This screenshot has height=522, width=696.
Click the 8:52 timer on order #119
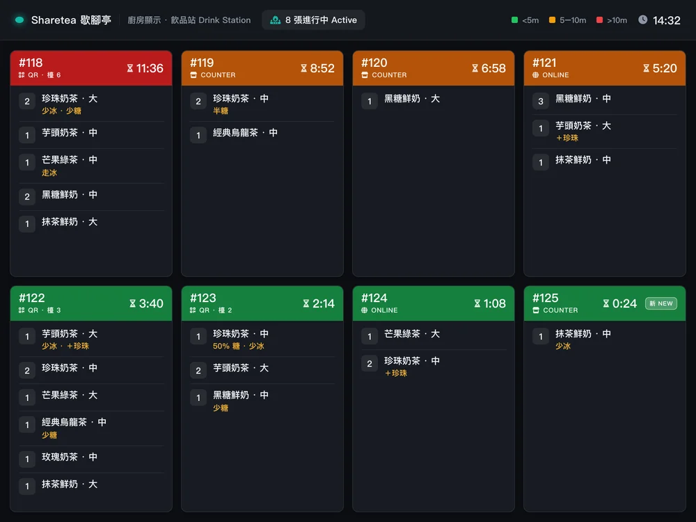pos(322,68)
